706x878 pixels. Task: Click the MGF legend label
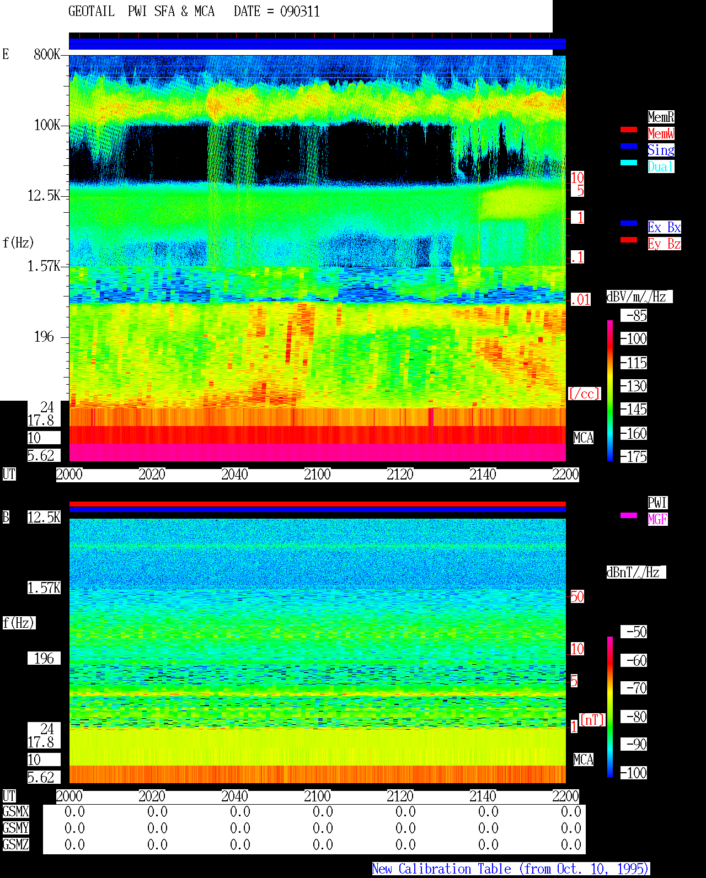[x=657, y=519]
